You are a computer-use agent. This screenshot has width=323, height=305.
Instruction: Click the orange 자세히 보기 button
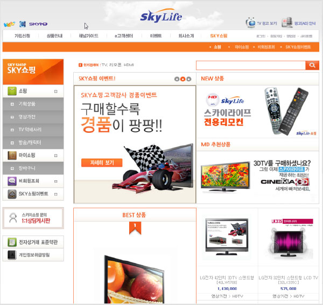pos(102,162)
